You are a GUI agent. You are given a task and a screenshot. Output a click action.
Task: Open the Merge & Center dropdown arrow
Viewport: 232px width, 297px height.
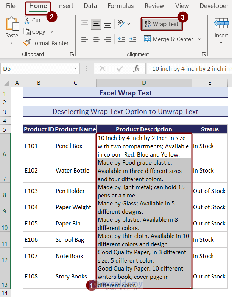pyautogui.click(x=199, y=39)
